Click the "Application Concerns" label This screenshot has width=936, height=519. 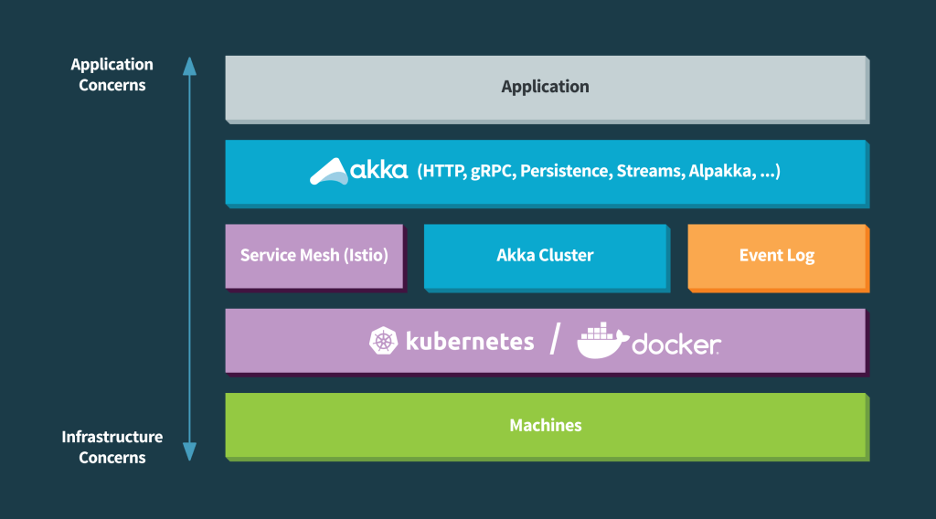pos(112,75)
